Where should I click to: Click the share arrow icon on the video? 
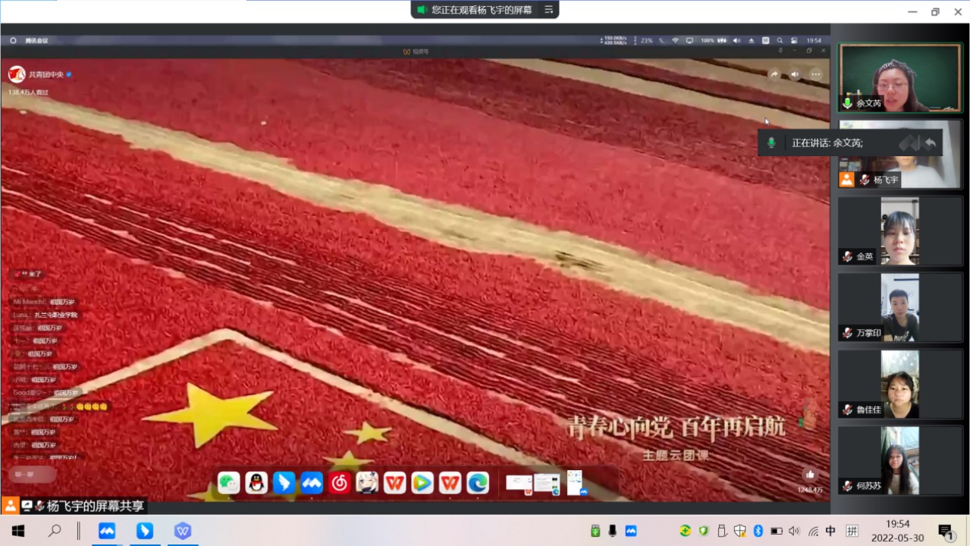pos(774,74)
